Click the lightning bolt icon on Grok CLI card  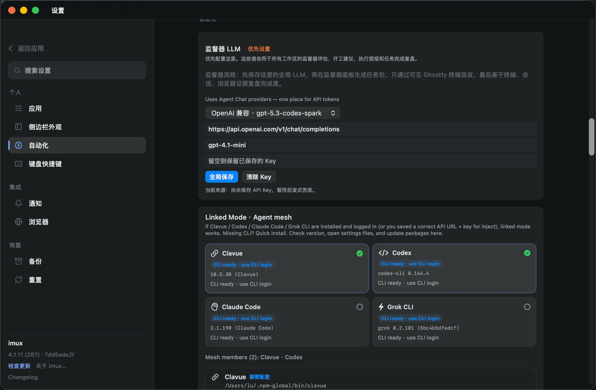pos(381,307)
